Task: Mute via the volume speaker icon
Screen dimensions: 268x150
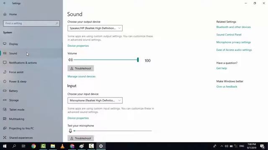Action: pos(70,60)
